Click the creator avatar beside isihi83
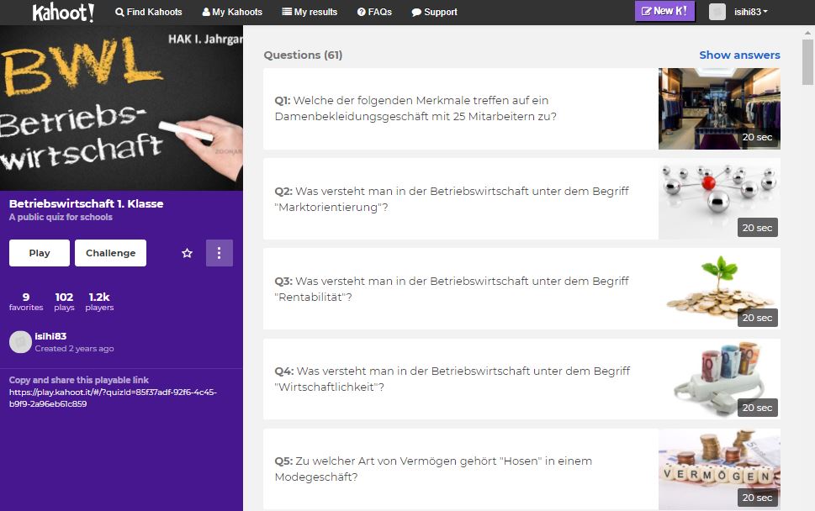The height and width of the screenshot is (511, 815). 20,342
